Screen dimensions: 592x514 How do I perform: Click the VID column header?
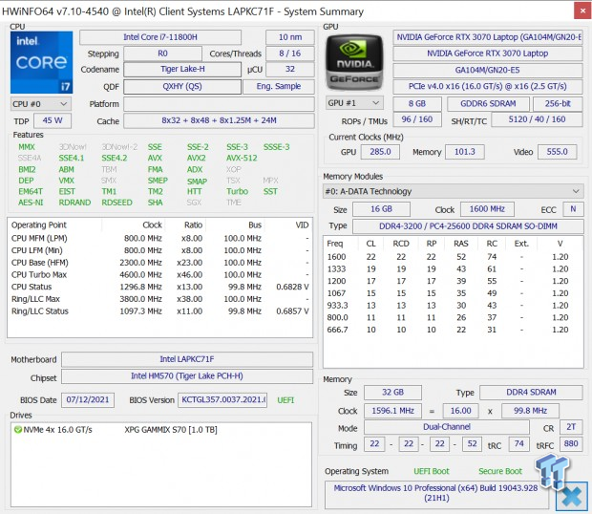coord(302,225)
